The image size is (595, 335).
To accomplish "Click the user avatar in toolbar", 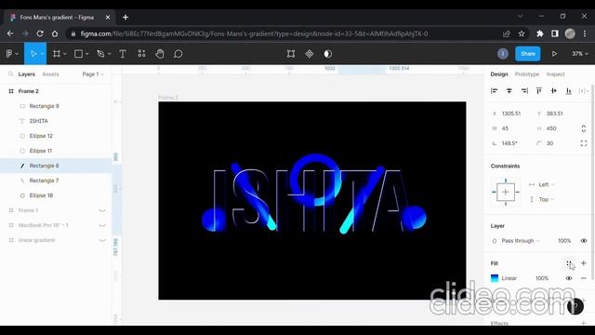I will [x=503, y=54].
